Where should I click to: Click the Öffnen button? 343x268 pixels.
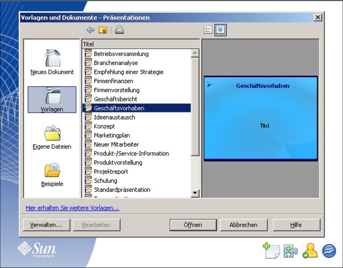click(193, 225)
